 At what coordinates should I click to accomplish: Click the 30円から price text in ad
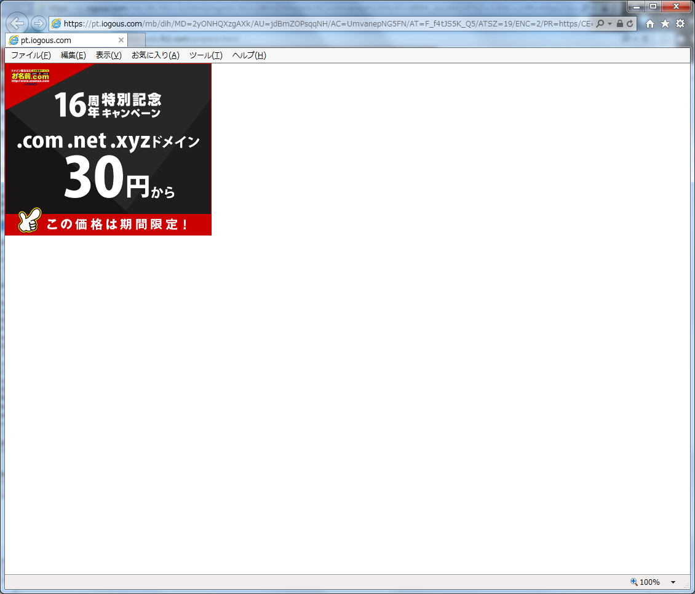[120, 178]
